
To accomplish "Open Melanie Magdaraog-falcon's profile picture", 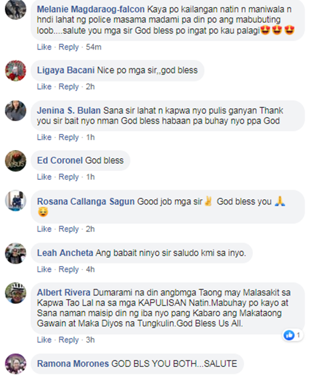I will click(x=16, y=9).
